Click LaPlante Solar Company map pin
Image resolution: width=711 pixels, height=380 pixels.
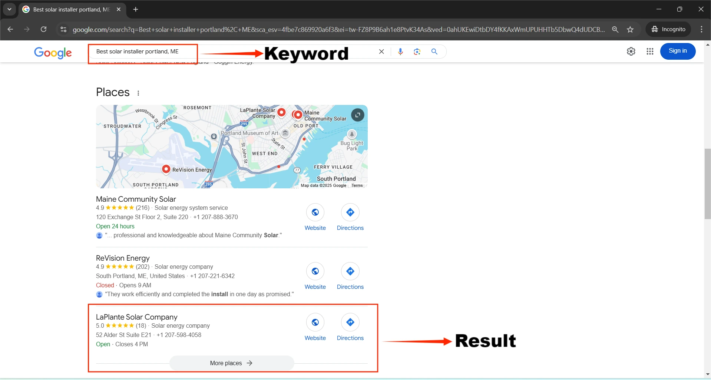[x=282, y=112]
